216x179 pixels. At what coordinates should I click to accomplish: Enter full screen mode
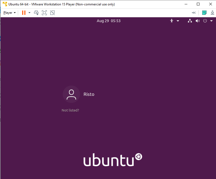coord(44,13)
